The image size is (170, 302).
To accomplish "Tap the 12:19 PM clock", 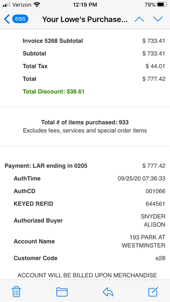I will (x=85, y=5).
